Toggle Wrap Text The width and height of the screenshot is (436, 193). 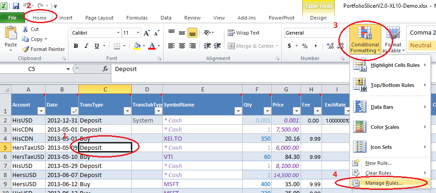(x=243, y=33)
